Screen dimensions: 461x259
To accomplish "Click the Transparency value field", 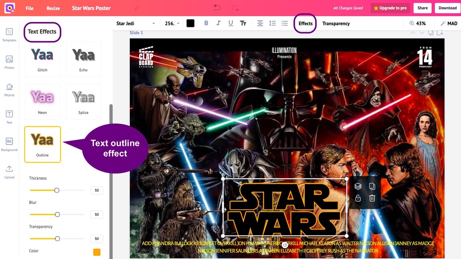I will click(97, 238).
